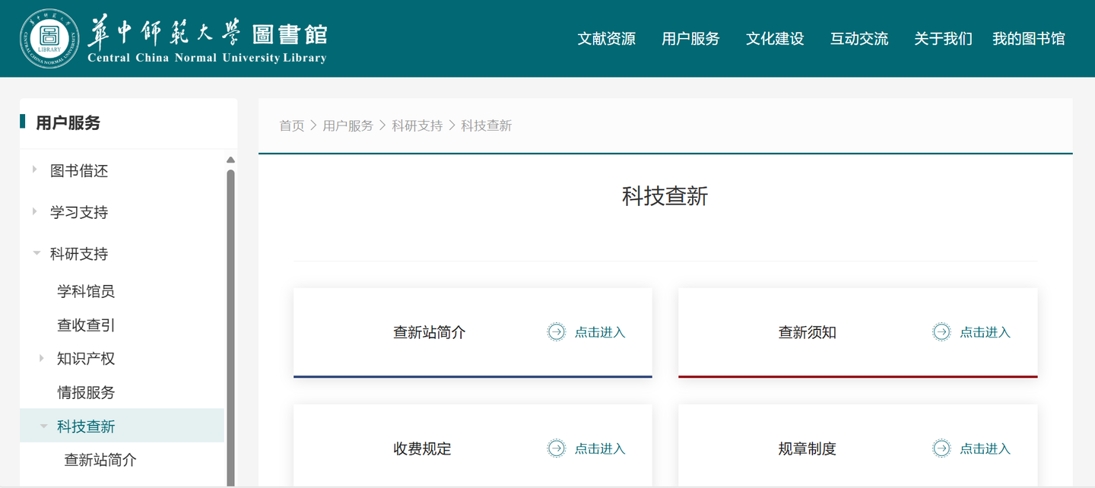Open the 我的图书馆 top menu

tap(1028, 39)
